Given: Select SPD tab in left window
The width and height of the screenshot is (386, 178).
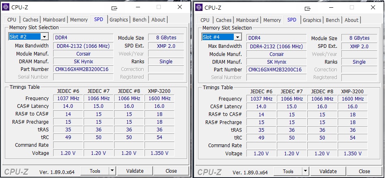Looking at the screenshot, I should click(x=99, y=19).
